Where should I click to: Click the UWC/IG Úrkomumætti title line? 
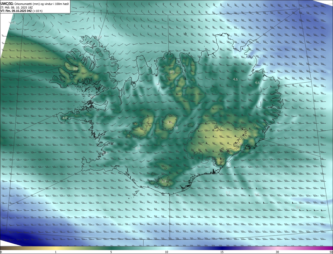point(35,4)
